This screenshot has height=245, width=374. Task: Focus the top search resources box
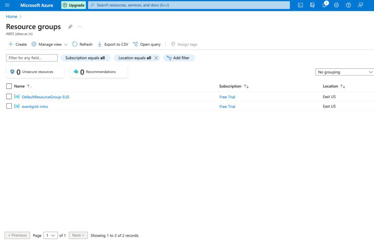click(189, 5)
